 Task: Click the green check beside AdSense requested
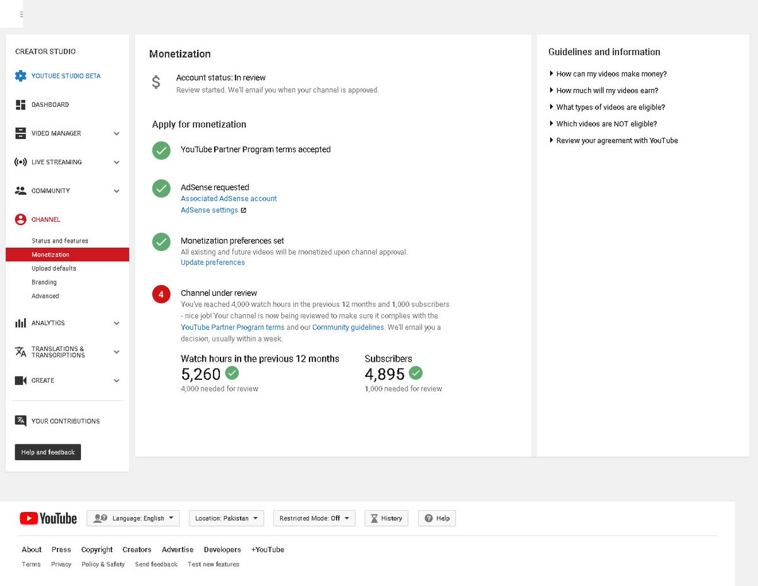(x=162, y=188)
